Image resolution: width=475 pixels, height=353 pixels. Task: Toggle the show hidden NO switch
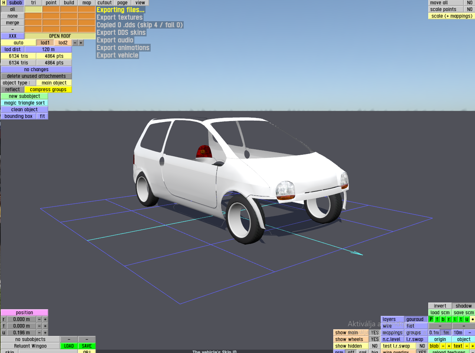(375, 346)
